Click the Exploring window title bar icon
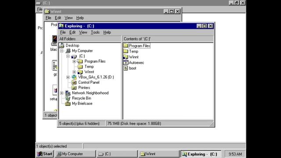The height and width of the screenshot is (158, 281). click(61, 26)
